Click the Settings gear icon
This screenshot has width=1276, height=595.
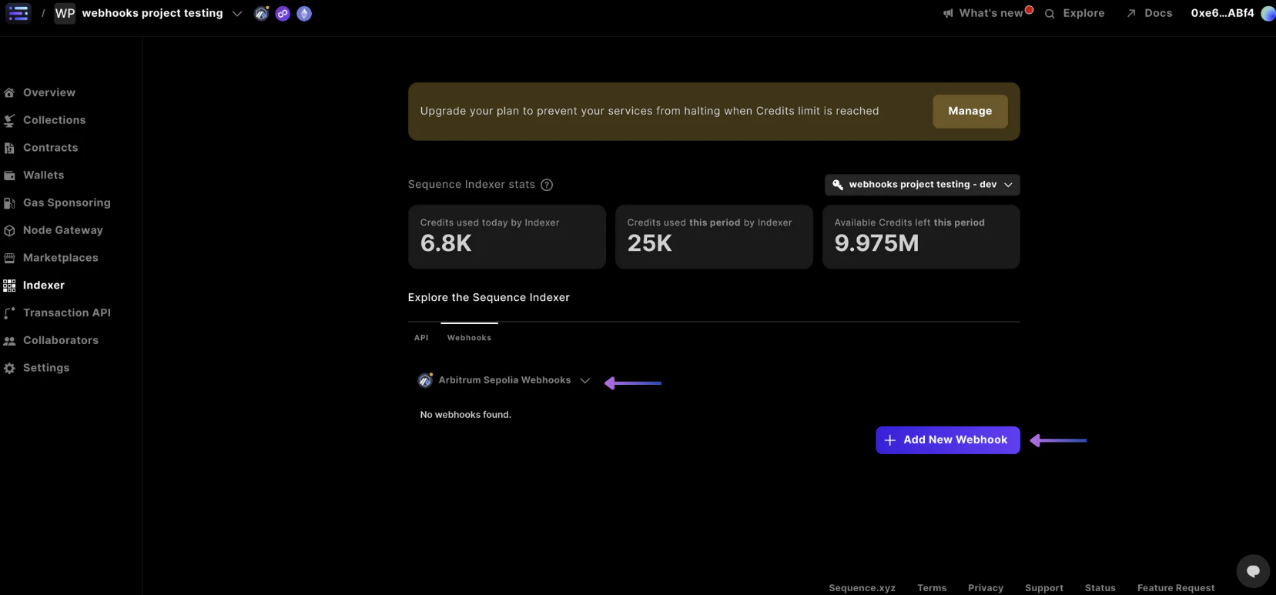(9, 368)
